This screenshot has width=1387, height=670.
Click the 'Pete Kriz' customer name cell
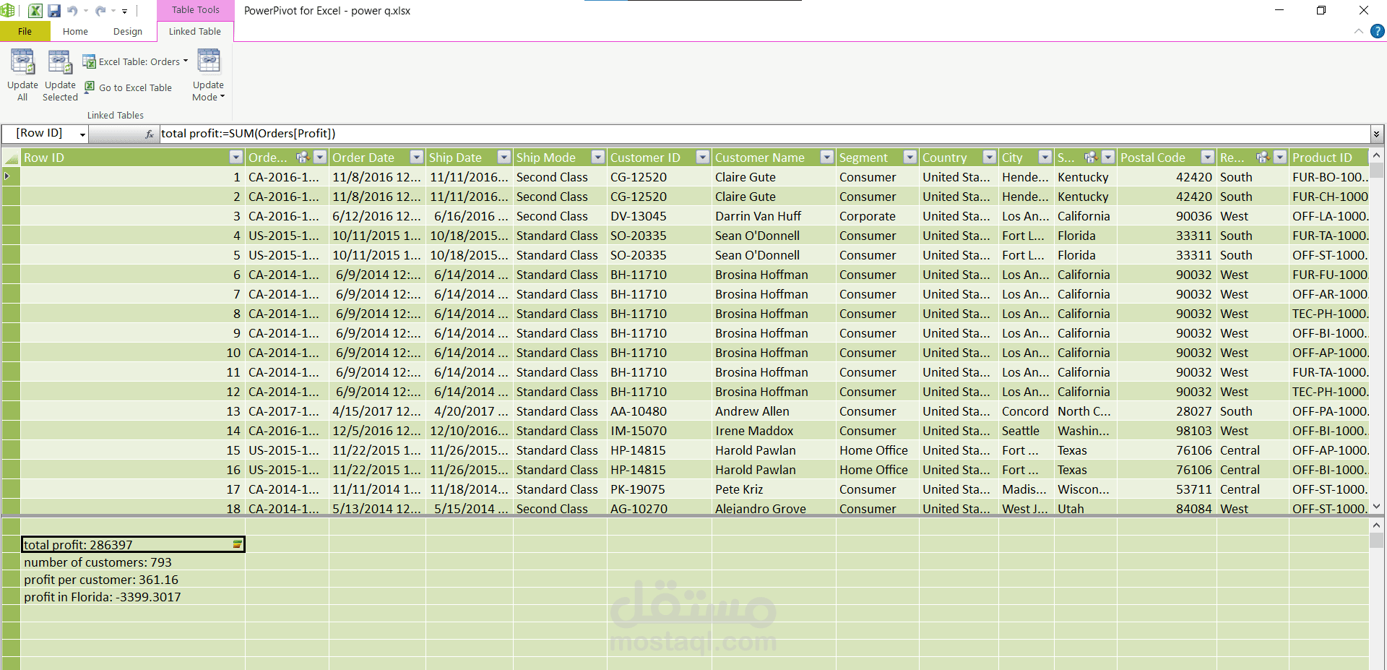click(x=774, y=489)
